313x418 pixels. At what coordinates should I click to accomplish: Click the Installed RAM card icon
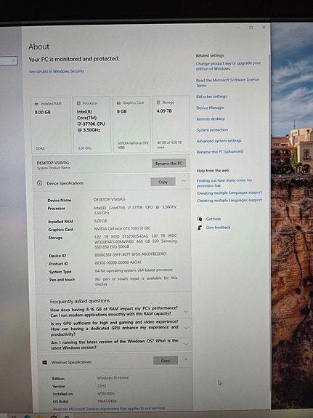(x=36, y=104)
